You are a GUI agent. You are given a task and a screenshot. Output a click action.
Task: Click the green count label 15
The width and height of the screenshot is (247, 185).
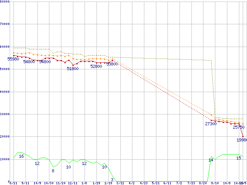click(239, 158)
